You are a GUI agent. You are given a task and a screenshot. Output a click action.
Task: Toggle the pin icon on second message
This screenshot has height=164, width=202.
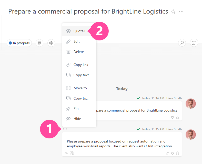coord(167,153)
